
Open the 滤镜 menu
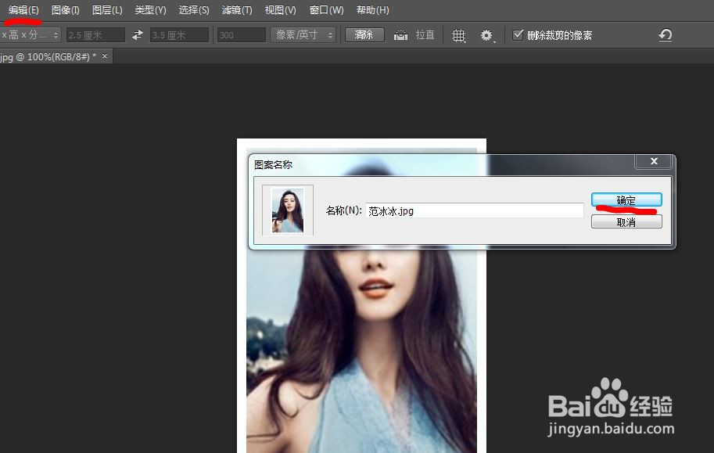tap(236, 10)
